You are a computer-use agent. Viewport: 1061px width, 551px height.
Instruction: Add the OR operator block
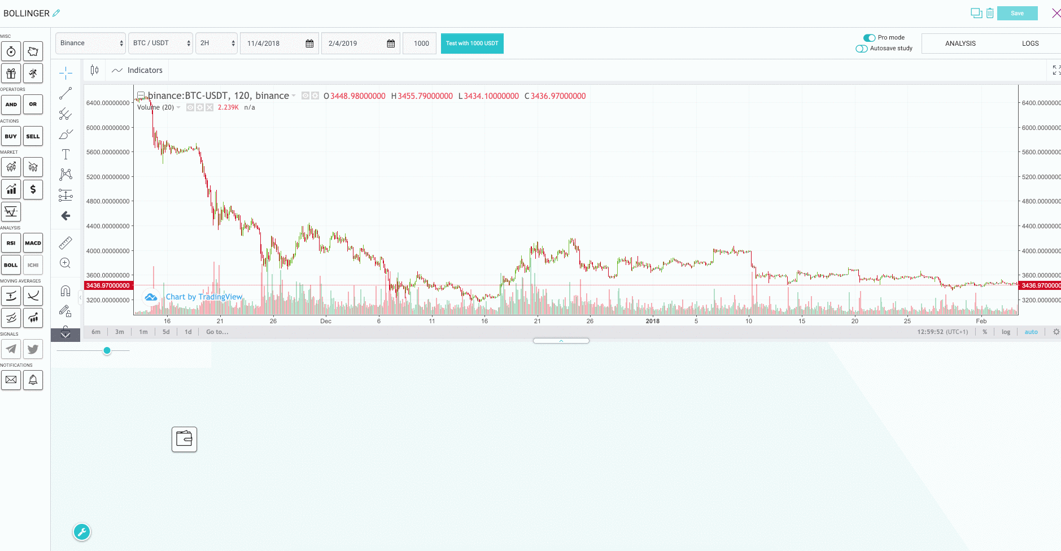[33, 105]
